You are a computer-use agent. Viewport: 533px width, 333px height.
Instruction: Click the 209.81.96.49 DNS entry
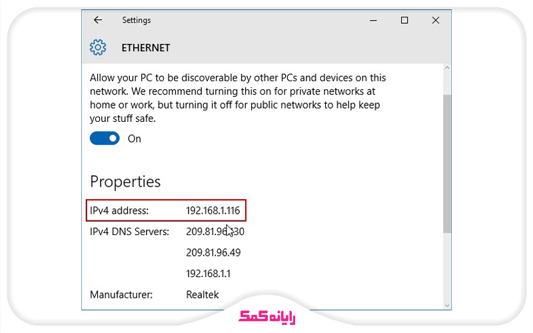point(213,252)
